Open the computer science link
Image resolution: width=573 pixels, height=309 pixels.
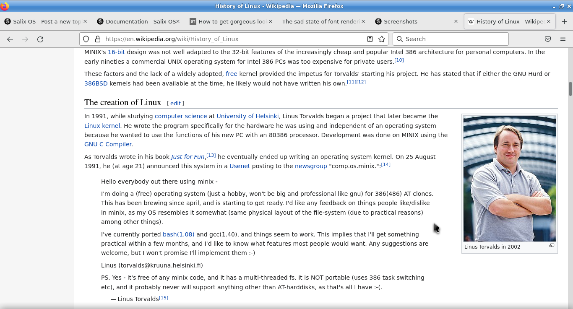point(181,116)
